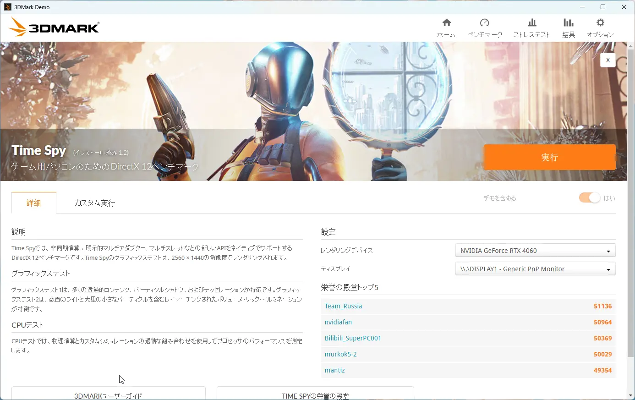Minimize the 3DMark Demo window
635x400 pixels.
(x=582, y=7)
